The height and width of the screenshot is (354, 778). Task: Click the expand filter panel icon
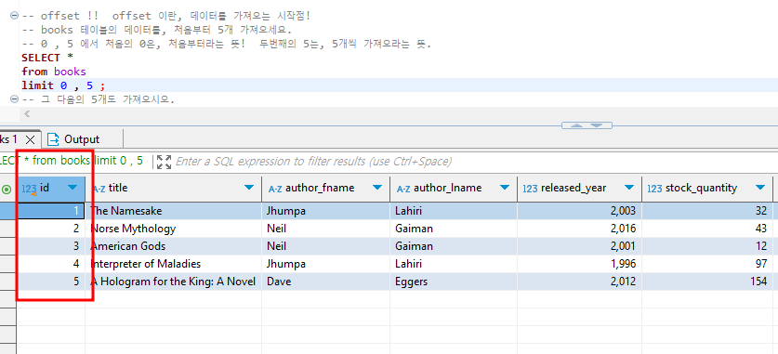click(164, 162)
